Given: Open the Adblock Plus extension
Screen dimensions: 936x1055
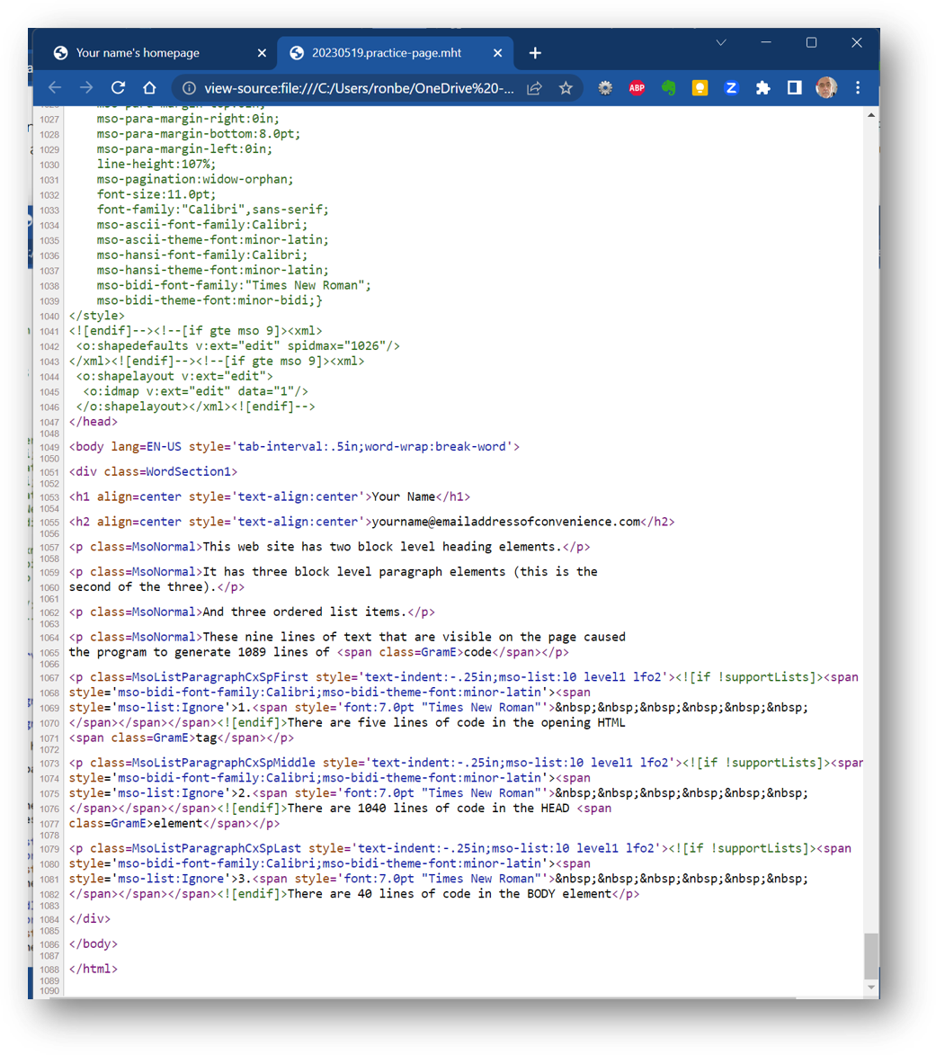Looking at the screenshot, I should (x=637, y=87).
